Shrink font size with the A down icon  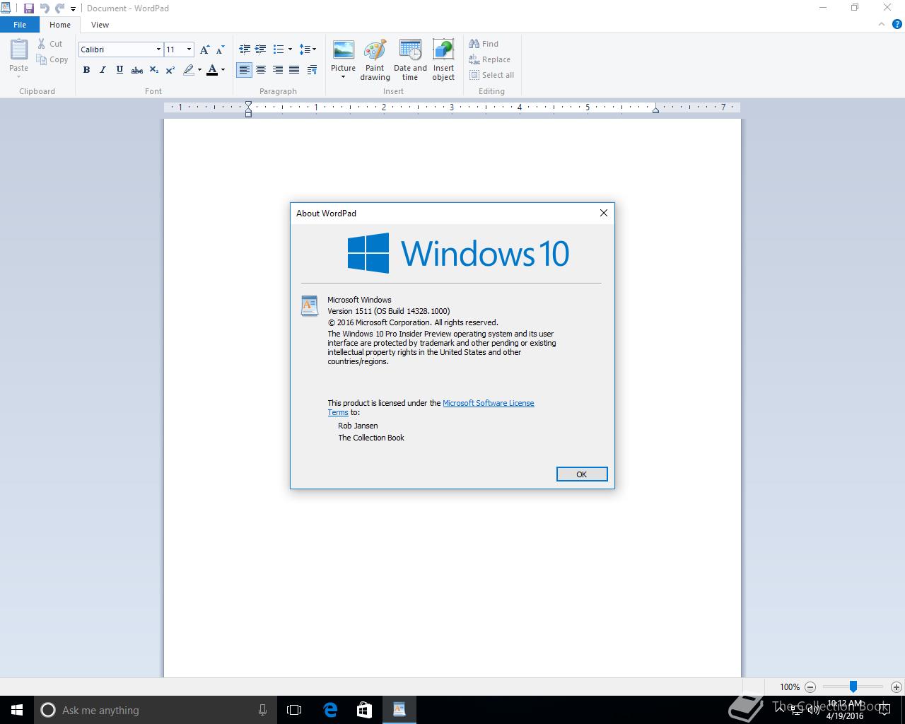coord(220,49)
